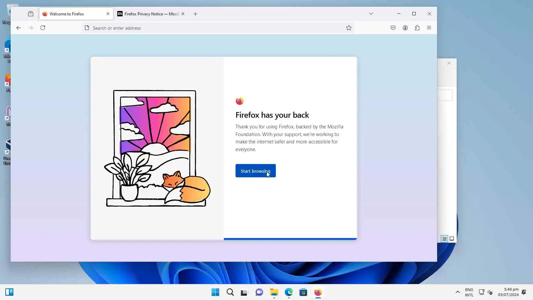Open the volume control in the system tray

pos(490,292)
